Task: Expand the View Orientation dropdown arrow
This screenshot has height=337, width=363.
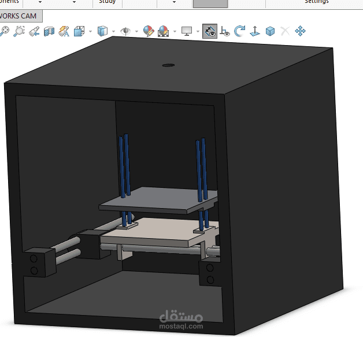Action: point(90,31)
